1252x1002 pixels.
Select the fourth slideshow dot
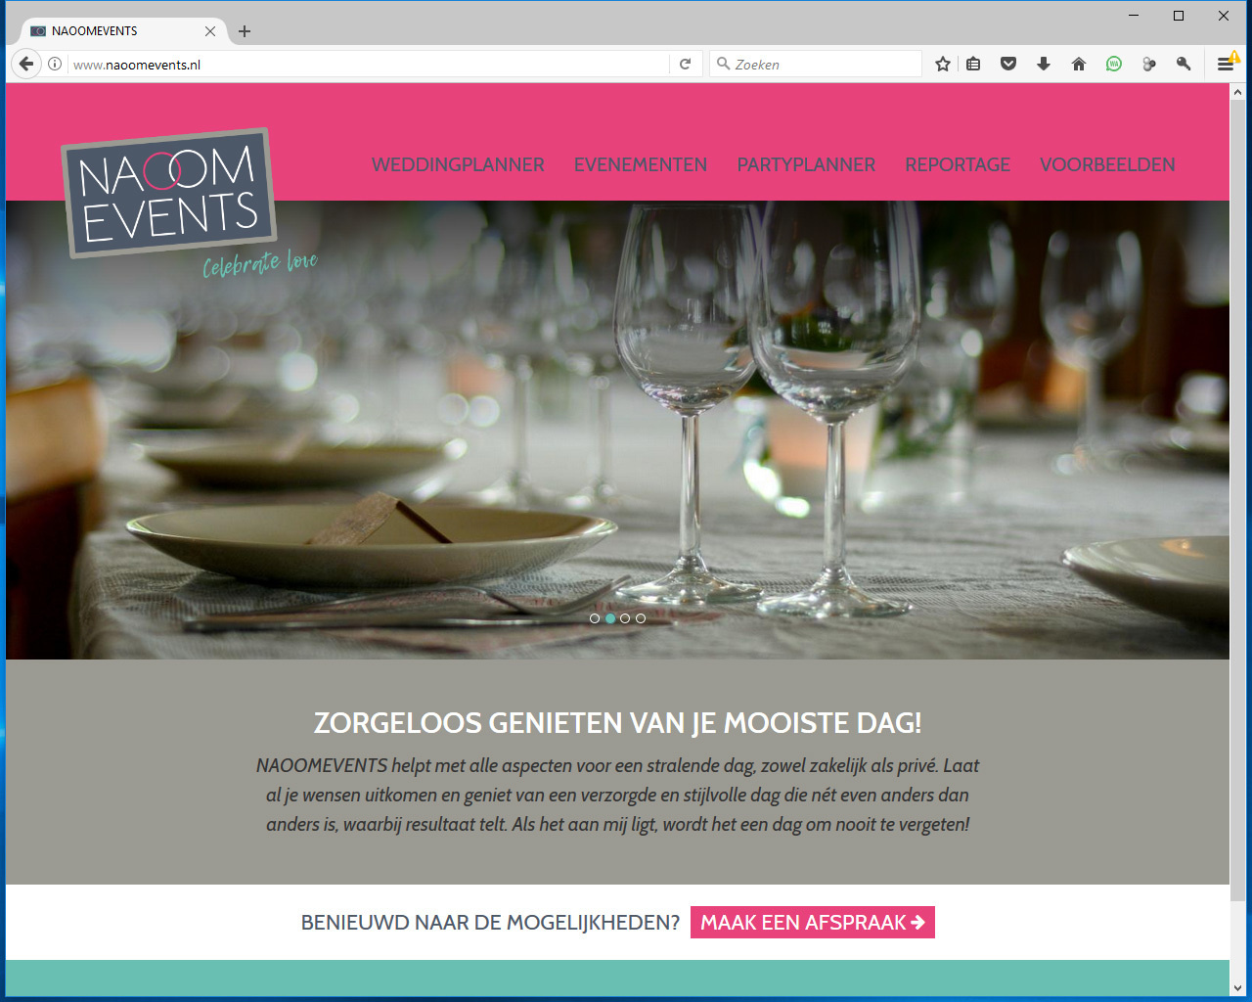tap(641, 618)
